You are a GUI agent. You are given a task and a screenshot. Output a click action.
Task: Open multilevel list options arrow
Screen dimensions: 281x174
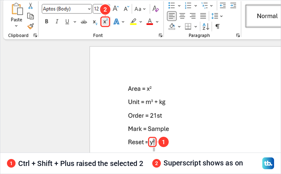pos(211,6)
